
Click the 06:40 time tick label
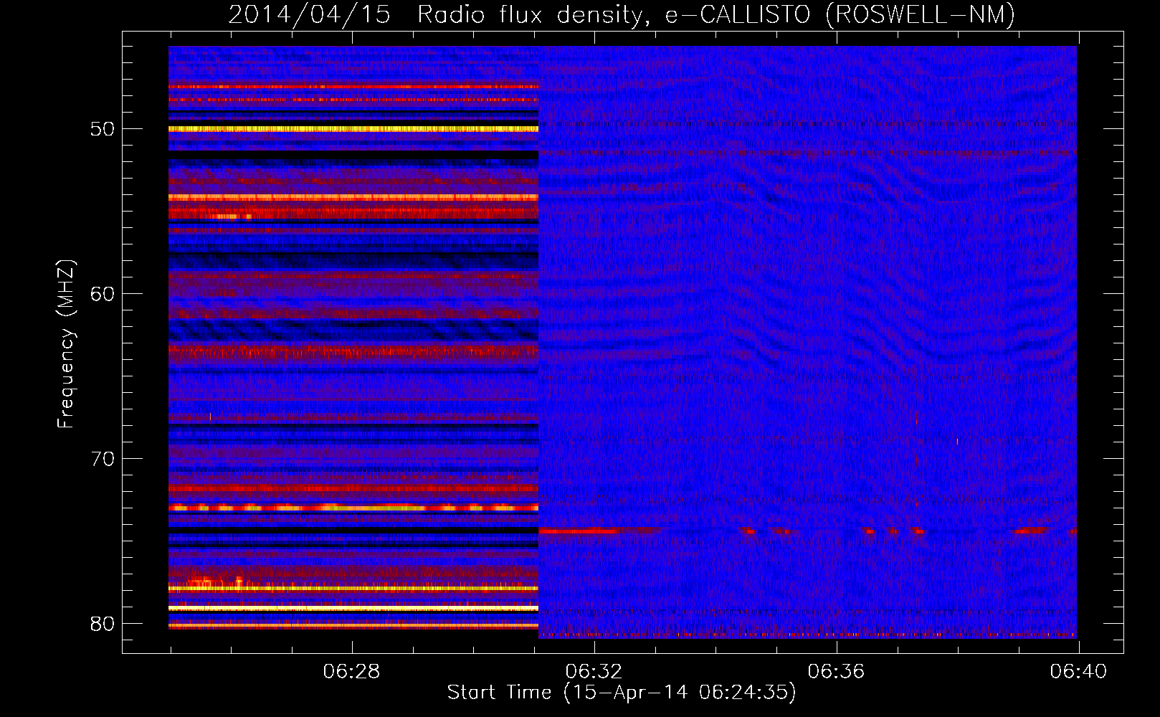1078,672
